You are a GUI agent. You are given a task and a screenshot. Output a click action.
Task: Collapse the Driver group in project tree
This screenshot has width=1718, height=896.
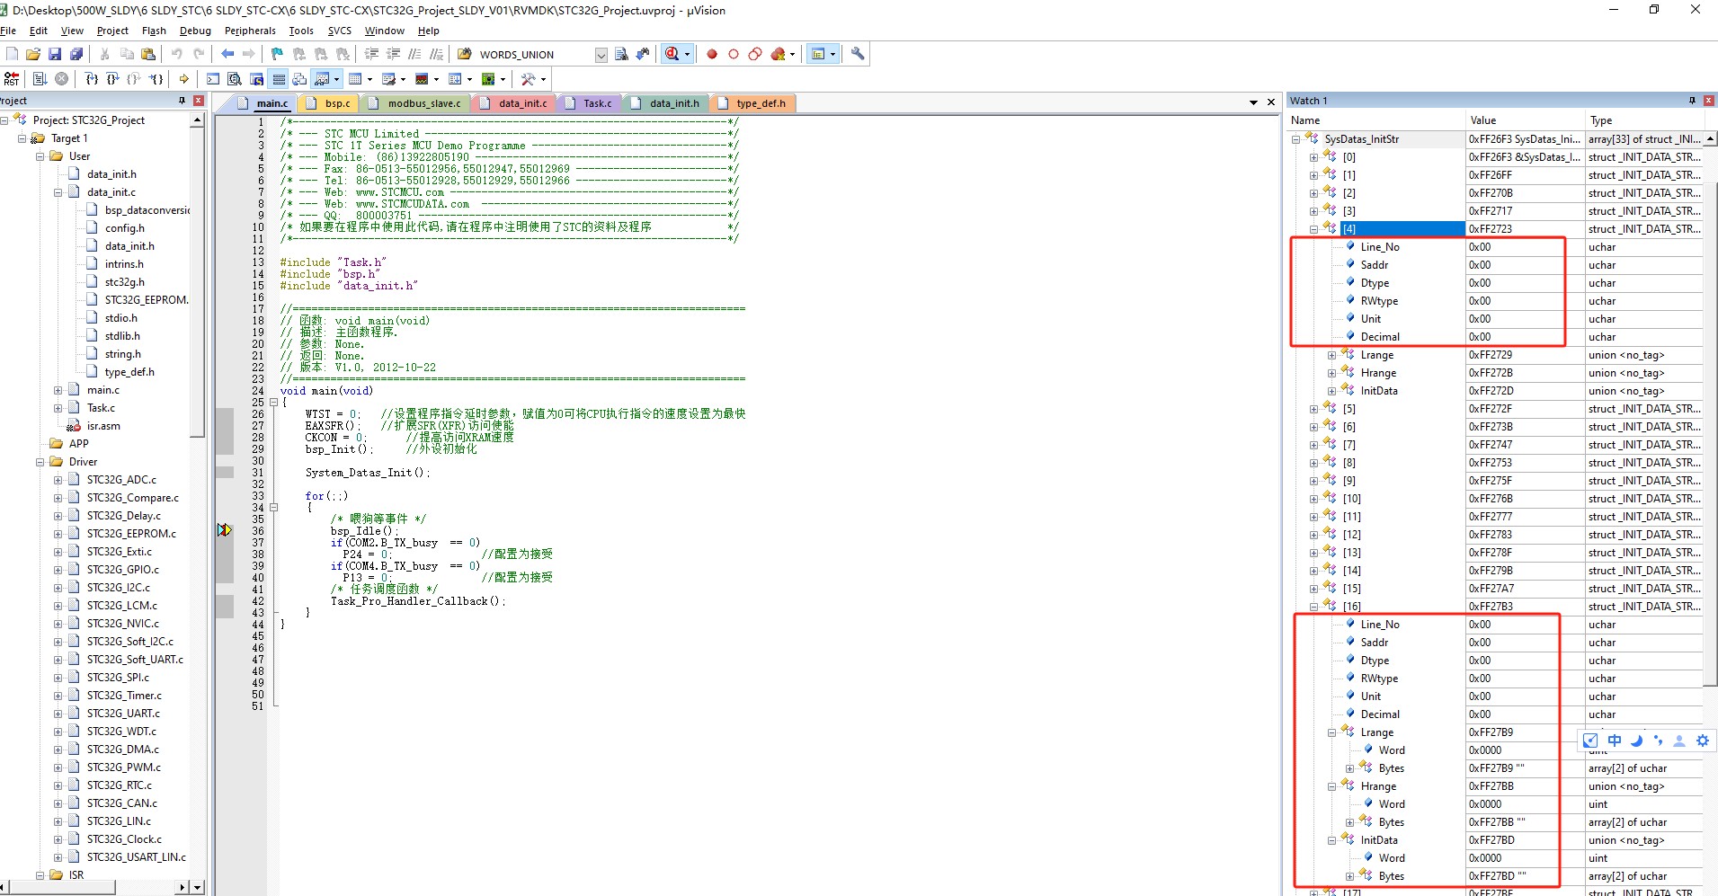[40, 462]
